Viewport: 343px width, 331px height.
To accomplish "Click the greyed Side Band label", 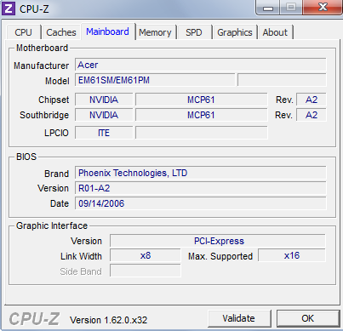I will pyautogui.click(x=81, y=271).
